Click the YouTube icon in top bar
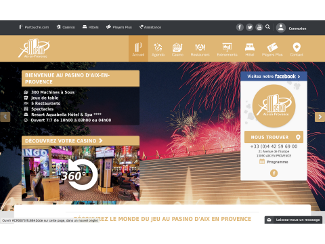Image resolution: width=325 pixels, height=244 pixels. coord(259,28)
